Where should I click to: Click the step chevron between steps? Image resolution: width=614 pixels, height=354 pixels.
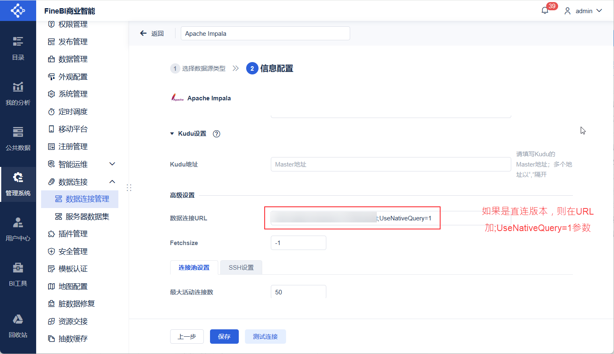235,68
